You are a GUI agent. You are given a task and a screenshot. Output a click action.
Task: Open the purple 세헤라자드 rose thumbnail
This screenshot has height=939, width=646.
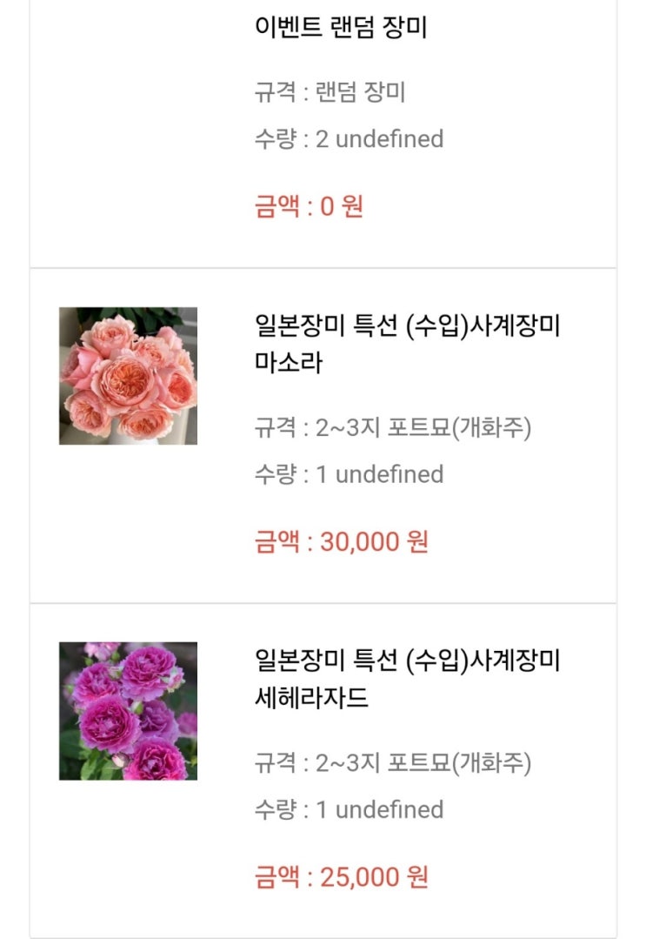click(x=128, y=710)
